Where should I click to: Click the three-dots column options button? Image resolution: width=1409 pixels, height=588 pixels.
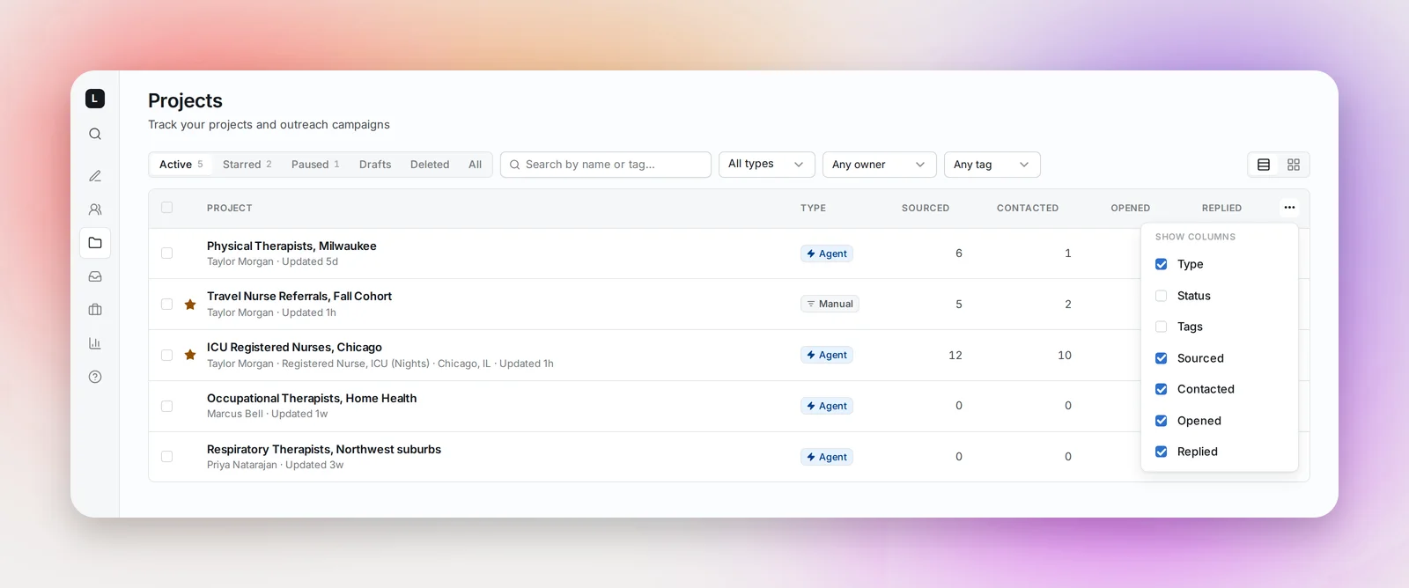1289,208
